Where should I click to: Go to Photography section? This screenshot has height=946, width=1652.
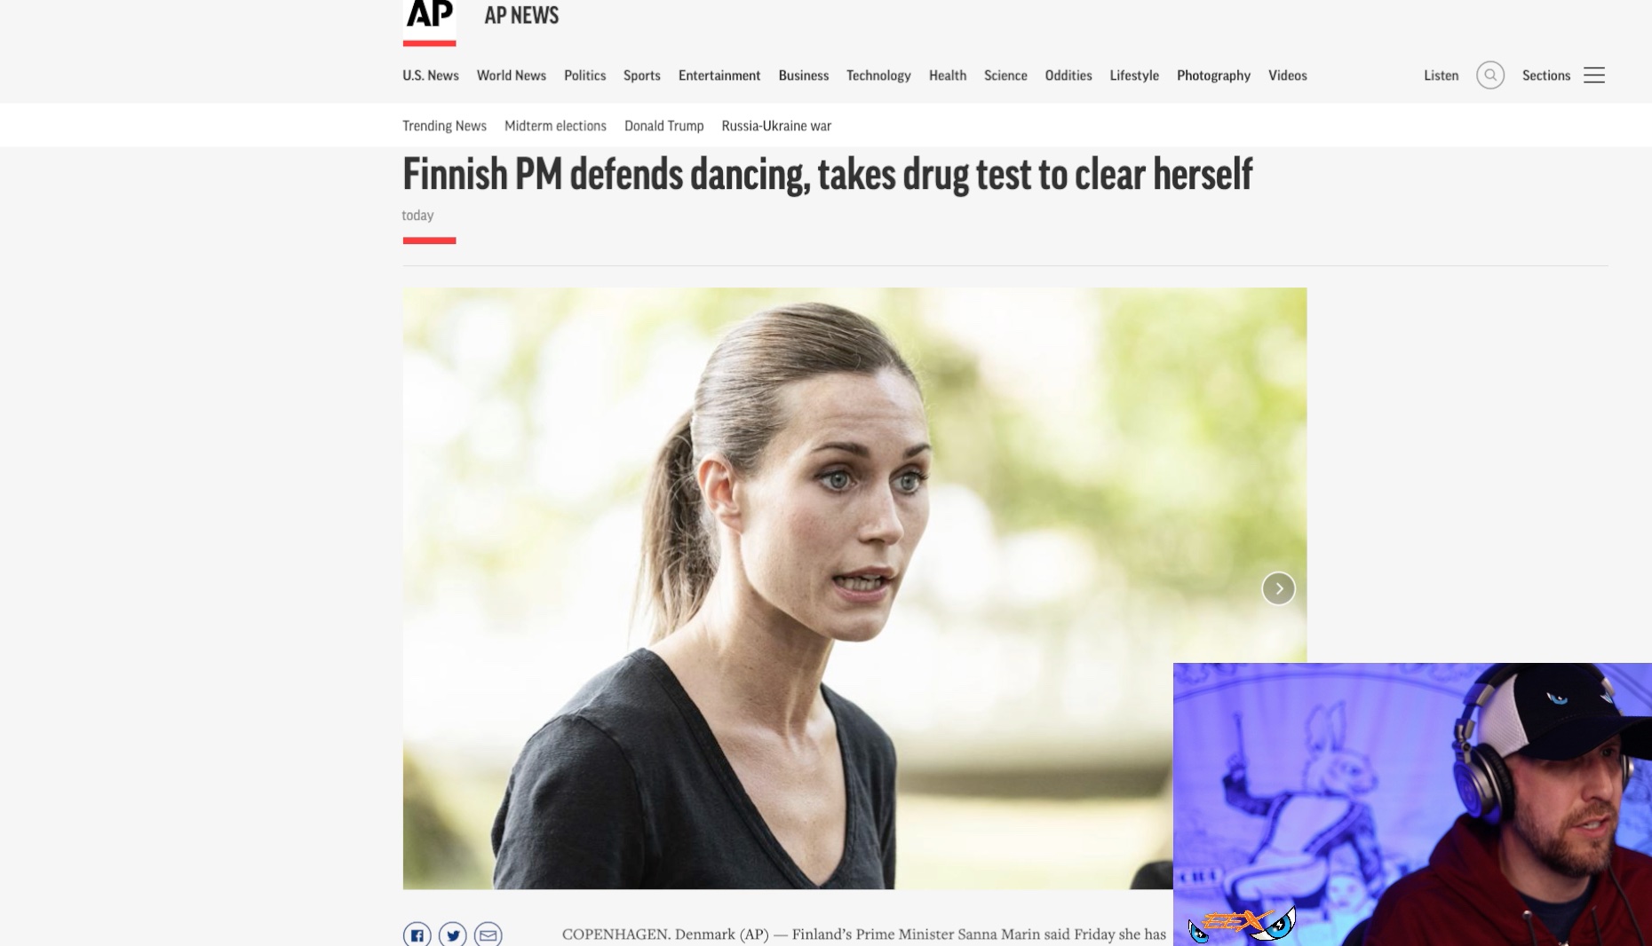pos(1213,75)
